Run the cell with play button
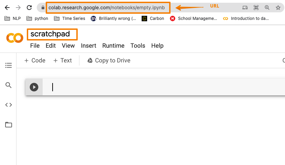The height and width of the screenshot is (165, 285). (34, 87)
